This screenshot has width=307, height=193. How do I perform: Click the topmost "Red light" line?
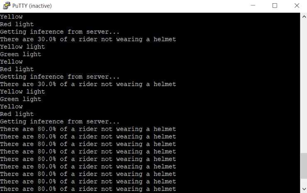click(17, 24)
